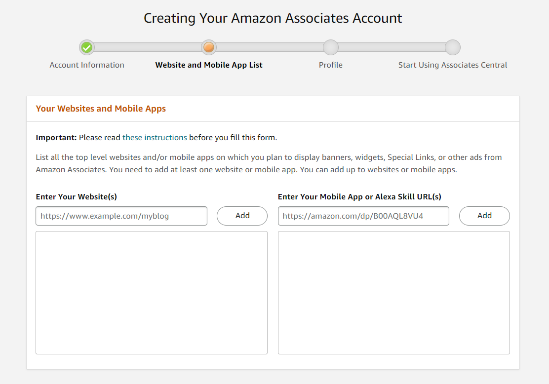This screenshot has width=549, height=384.
Task: Go to the Account Information step label
Action: (87, 65)
